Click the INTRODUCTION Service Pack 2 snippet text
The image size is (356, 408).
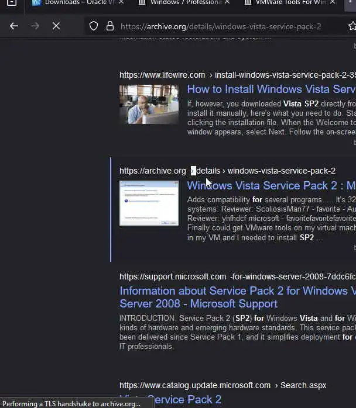click(238, 332)
